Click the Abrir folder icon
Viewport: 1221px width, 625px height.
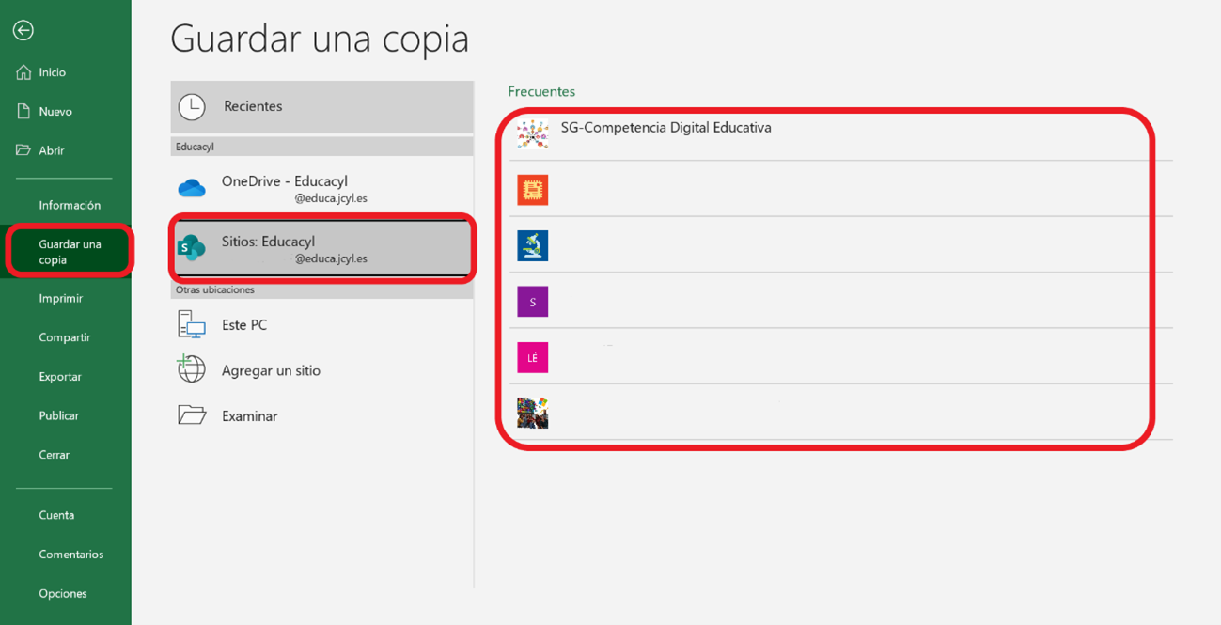coord(23,150)
